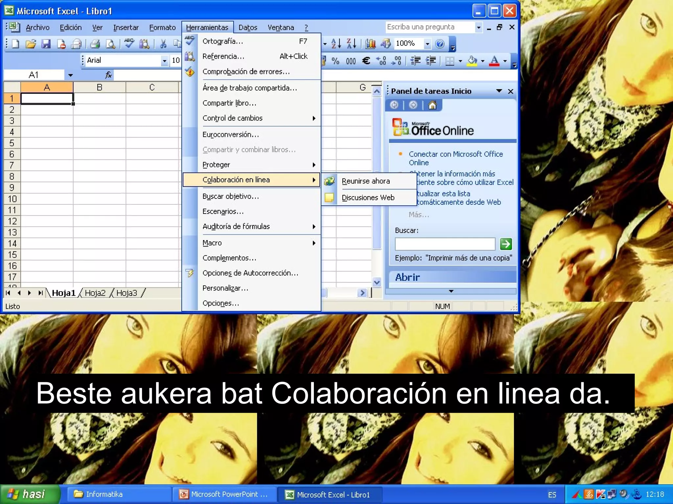Cut selection with the scissors icon

[x=163, y=44]
